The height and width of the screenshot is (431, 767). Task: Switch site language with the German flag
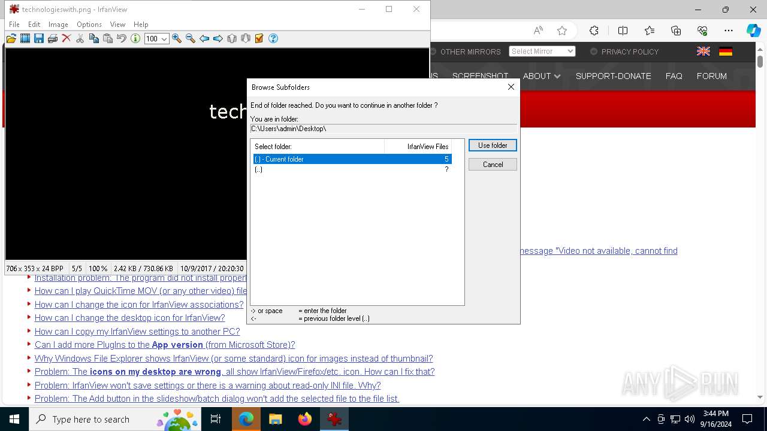(x=726, y=51)
